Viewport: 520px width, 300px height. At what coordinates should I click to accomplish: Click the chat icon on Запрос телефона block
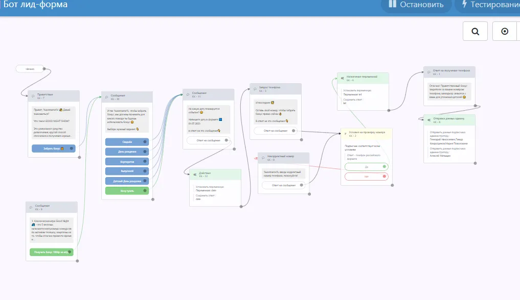pyautogui.click(x=255, y=89)
